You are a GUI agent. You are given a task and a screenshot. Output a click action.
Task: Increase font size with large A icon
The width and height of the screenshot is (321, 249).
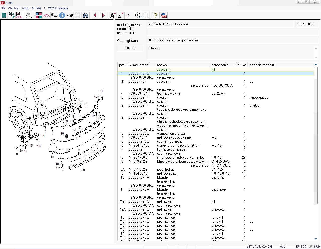click(113, 16)
